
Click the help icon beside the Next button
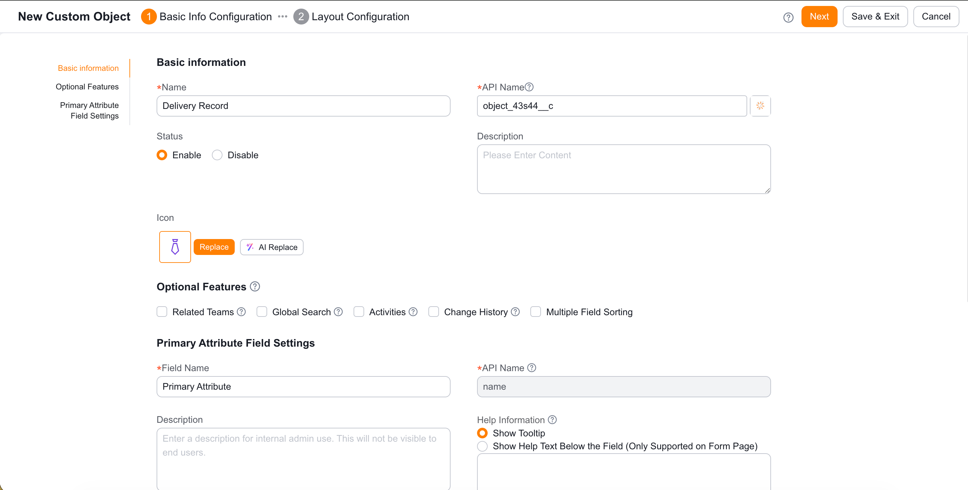788,17
